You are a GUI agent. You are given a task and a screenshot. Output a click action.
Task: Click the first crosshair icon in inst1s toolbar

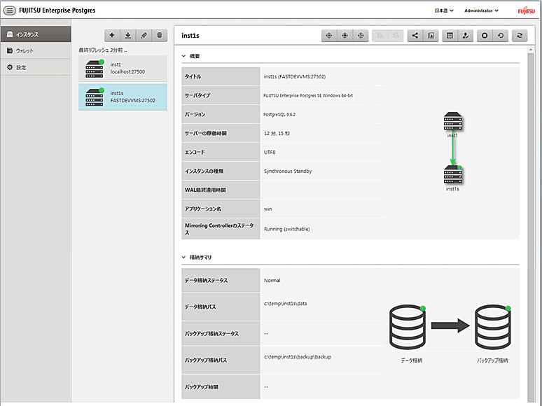pyautogui.click(x=329, y=36)
